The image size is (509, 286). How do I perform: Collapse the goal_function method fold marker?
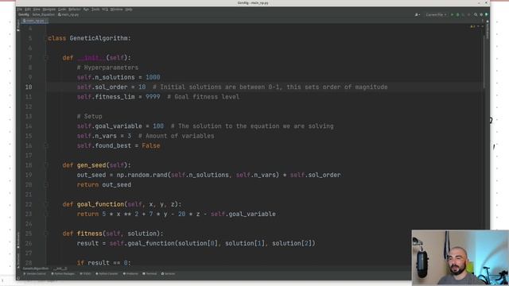[x=46, y=204]
